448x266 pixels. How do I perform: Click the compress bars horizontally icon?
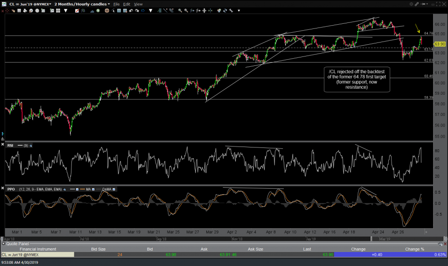pyautogui.click(x=210, y=11)
